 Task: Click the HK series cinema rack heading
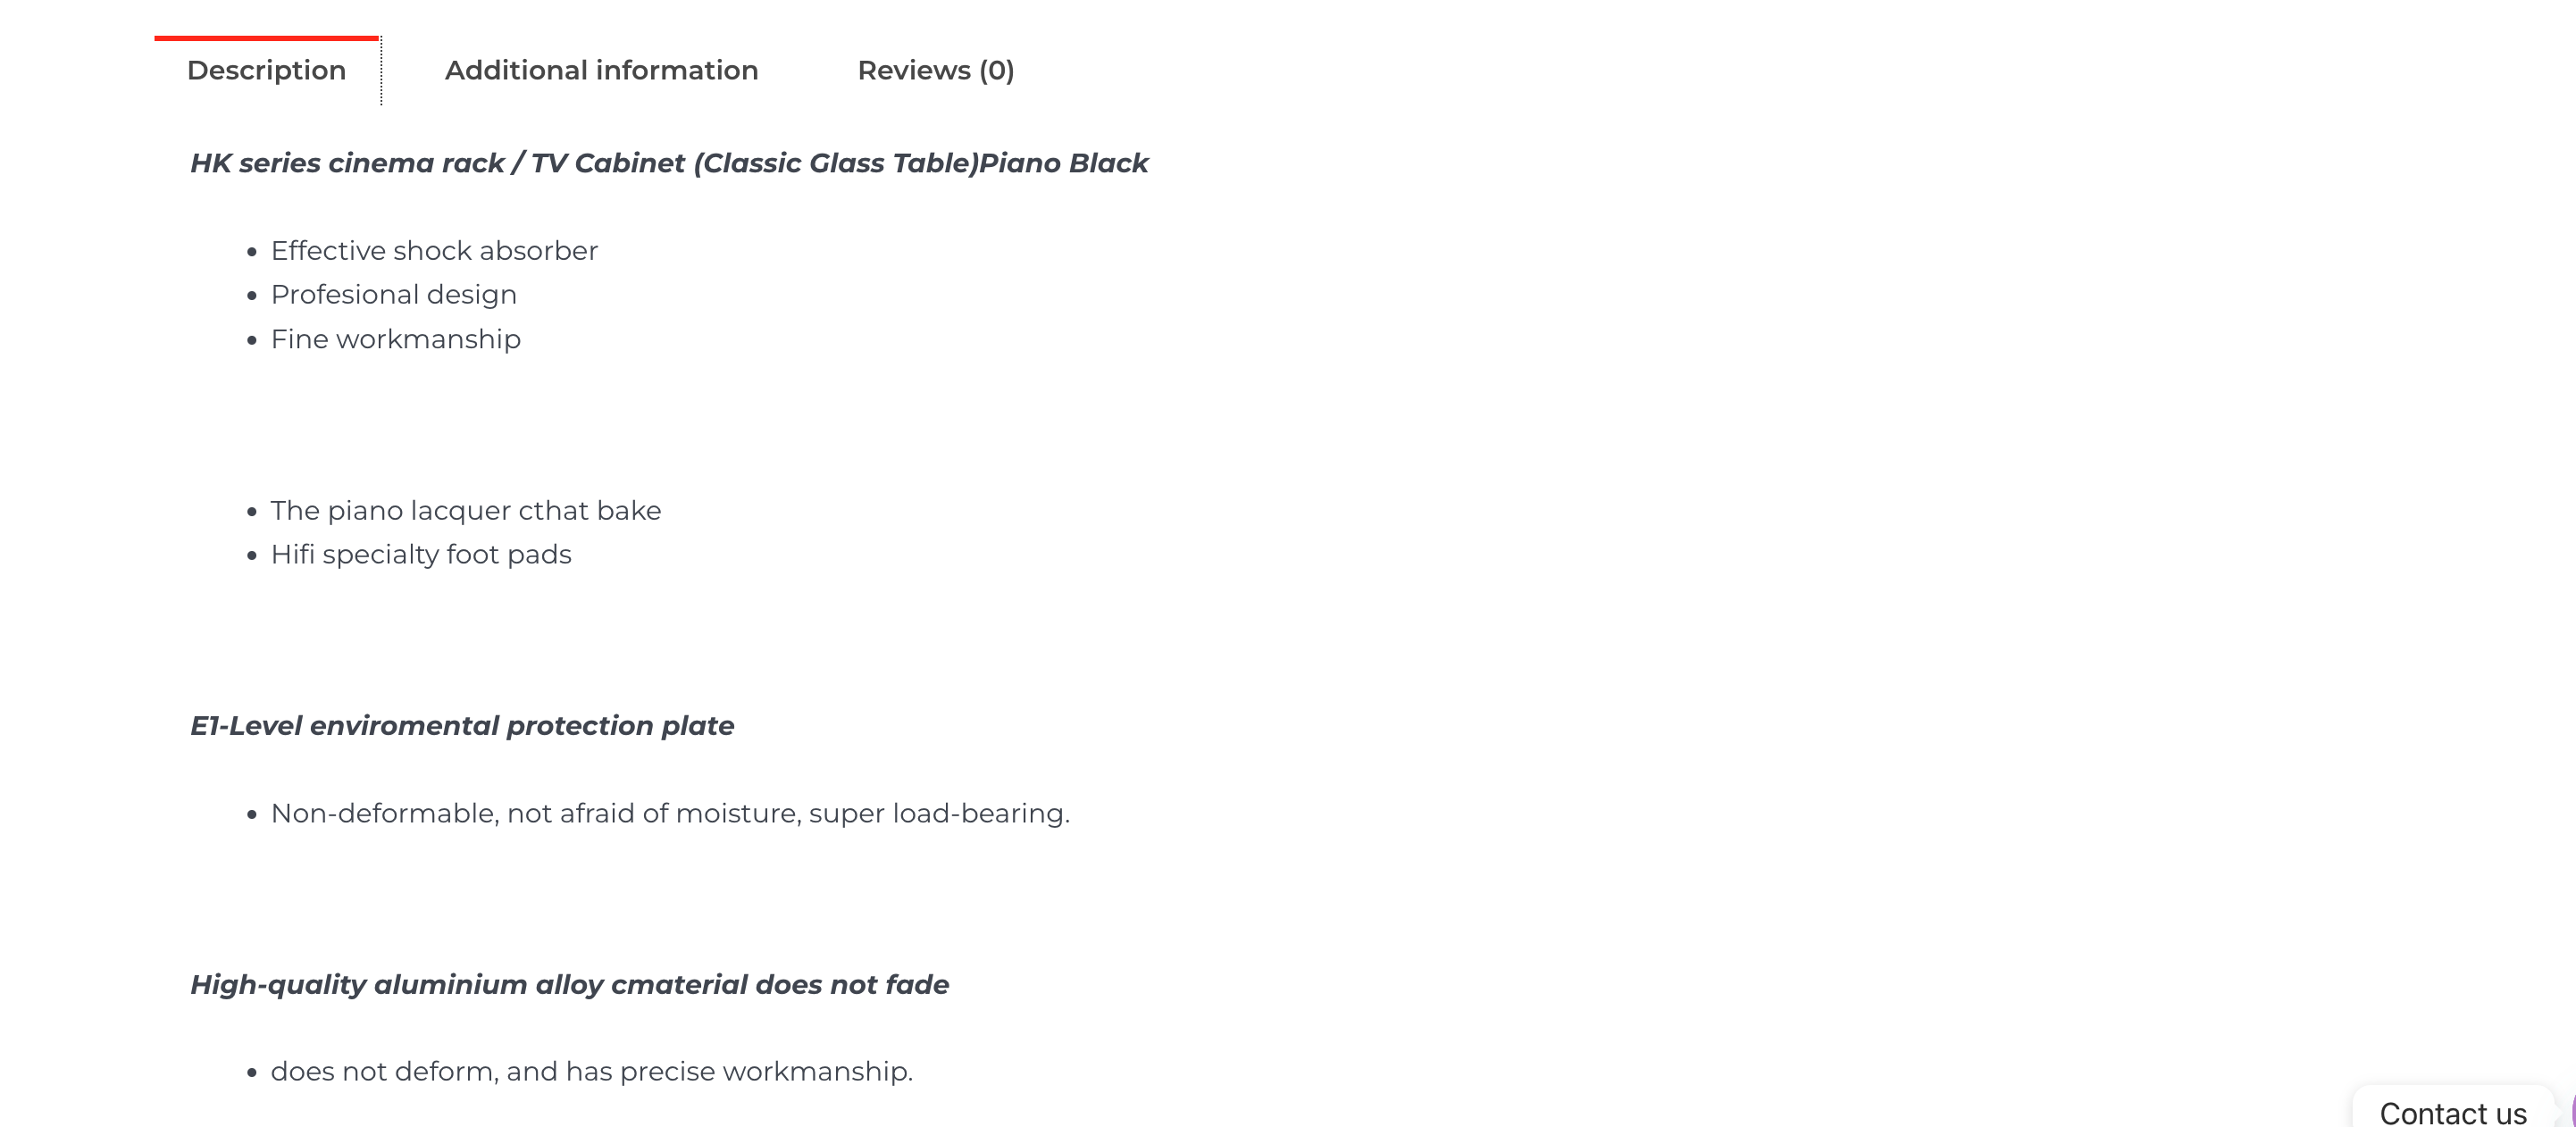point(669,163)
